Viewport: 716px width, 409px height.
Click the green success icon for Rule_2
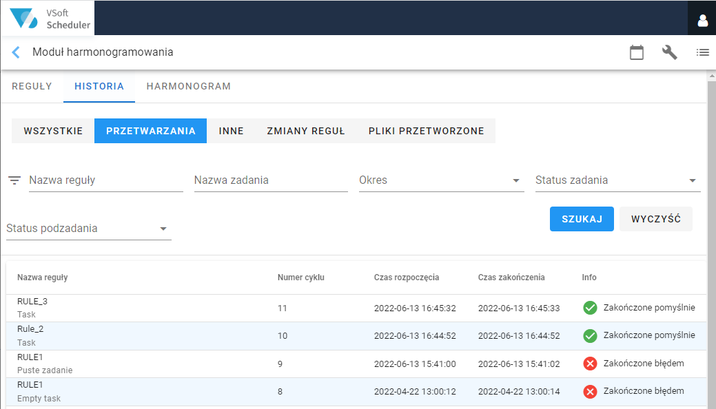590,336
